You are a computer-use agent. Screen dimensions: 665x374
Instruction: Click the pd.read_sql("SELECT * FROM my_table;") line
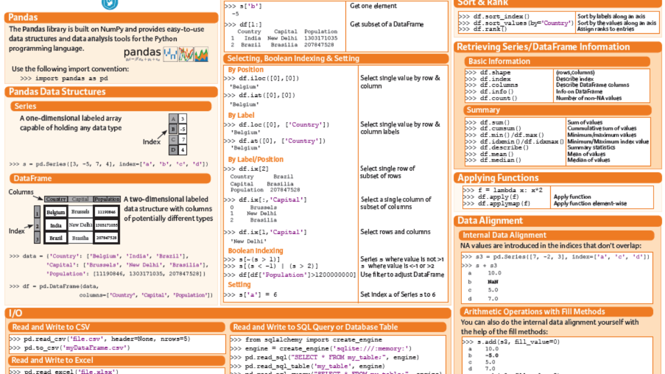coord(324,357)
